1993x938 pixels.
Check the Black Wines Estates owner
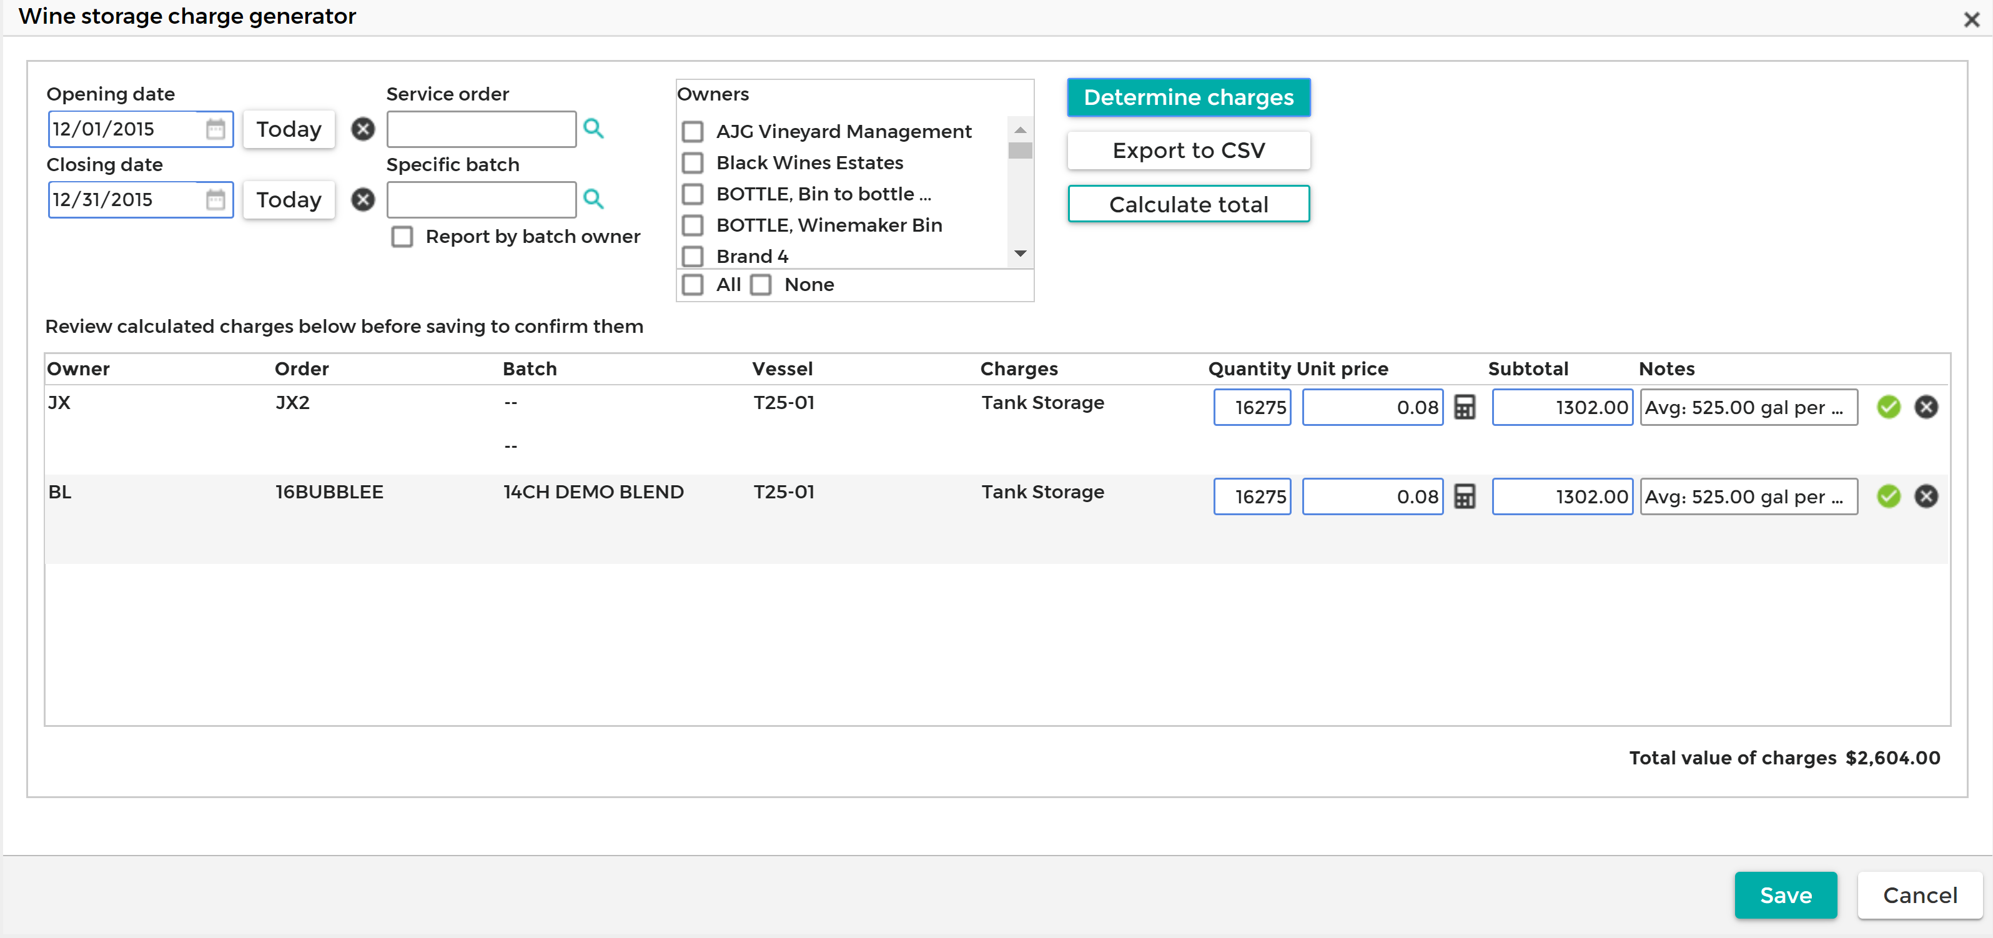(x=693, y=162)
